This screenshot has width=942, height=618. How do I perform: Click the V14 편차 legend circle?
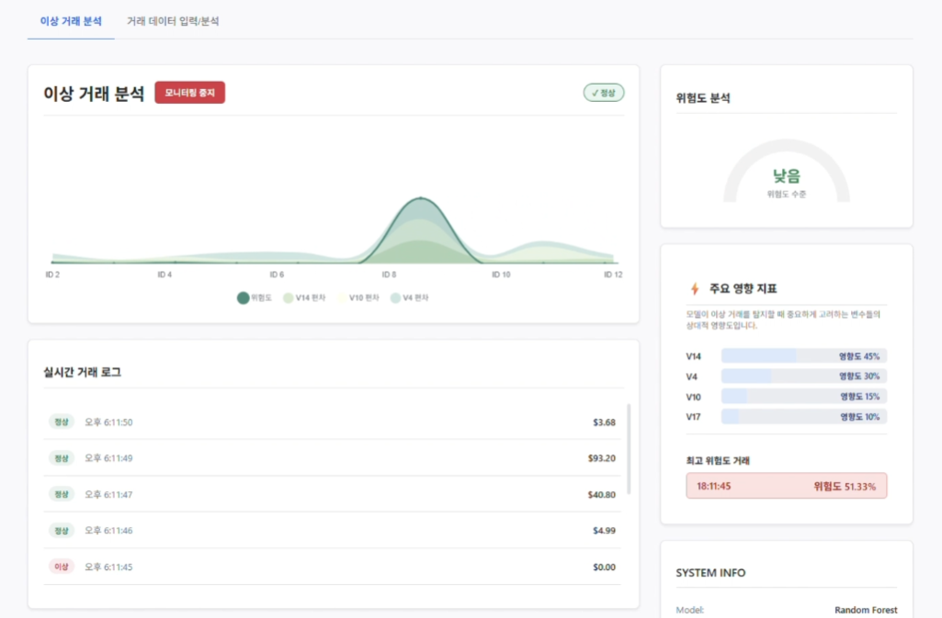(288, 298)
